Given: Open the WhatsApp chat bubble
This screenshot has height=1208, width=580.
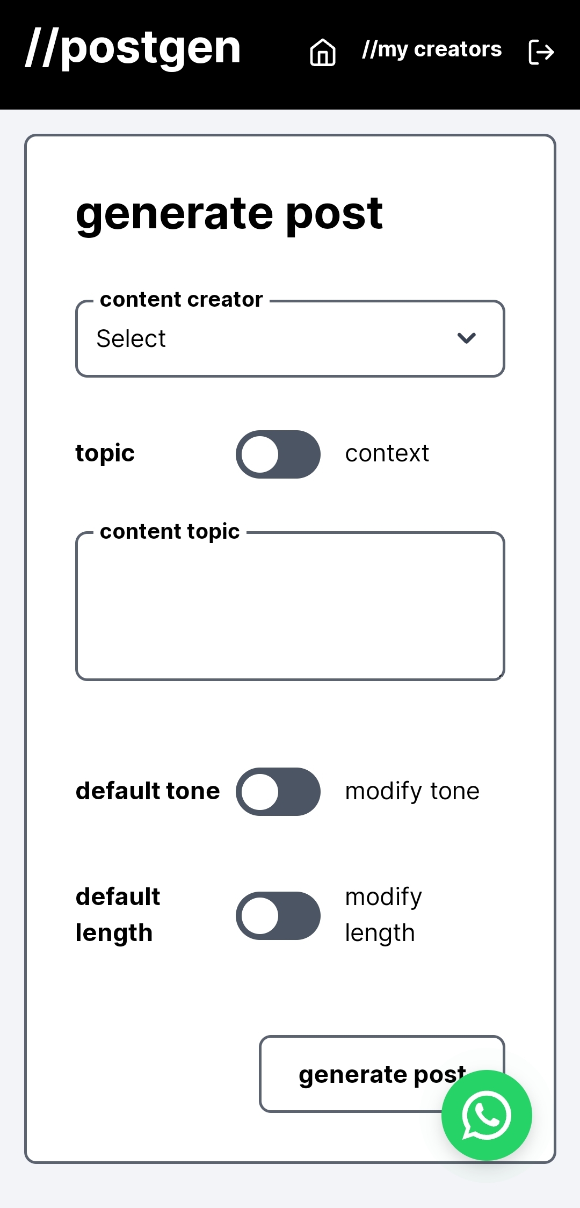Looking at the screenshot, I should 487,1115.
